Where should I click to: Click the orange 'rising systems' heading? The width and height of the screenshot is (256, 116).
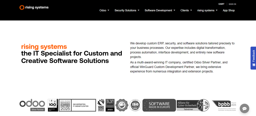[x=44, y=47]
